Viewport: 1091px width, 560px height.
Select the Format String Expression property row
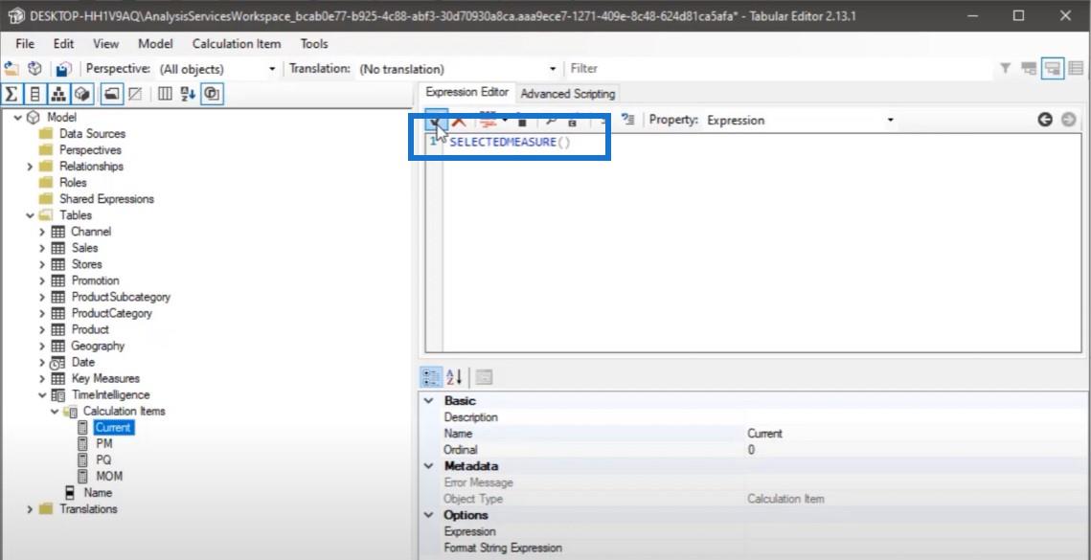[755, 549]
